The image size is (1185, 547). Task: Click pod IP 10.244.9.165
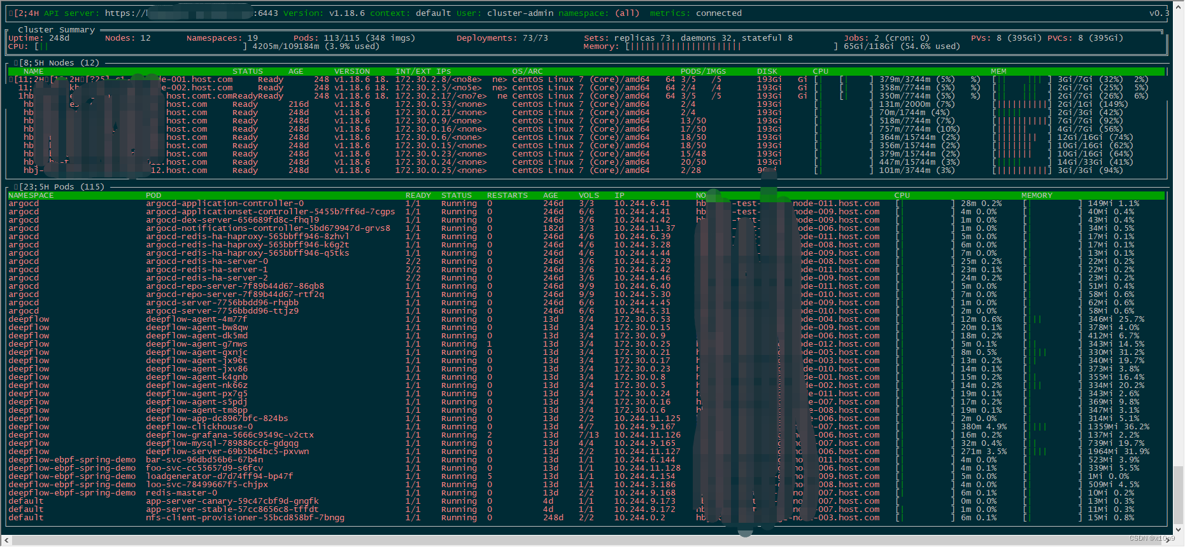[x=645, y=443]
